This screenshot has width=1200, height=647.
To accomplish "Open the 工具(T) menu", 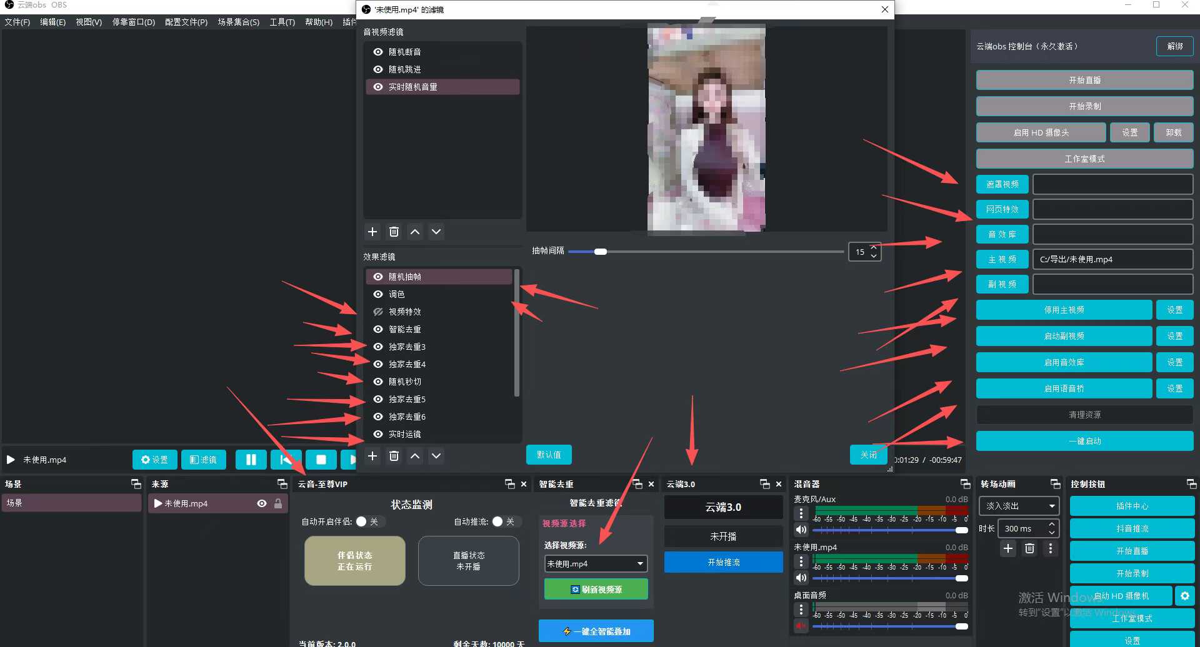I will [x=282, y=22].
